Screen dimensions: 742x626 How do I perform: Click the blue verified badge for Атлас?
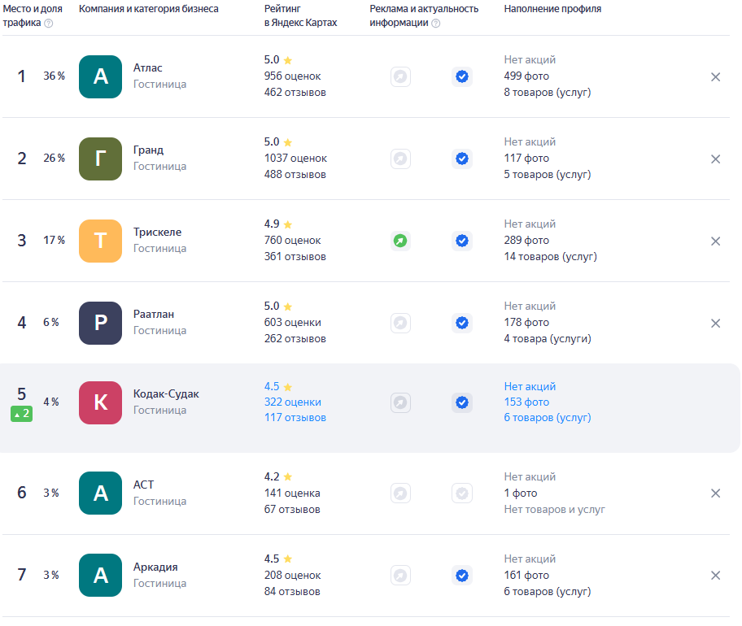point(462,76)
